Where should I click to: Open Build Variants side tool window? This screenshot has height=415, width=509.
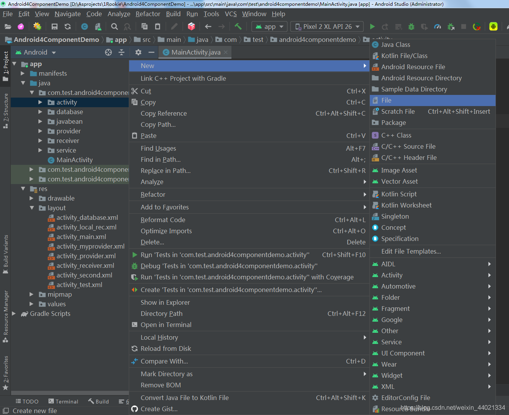[x=5, y=254]
